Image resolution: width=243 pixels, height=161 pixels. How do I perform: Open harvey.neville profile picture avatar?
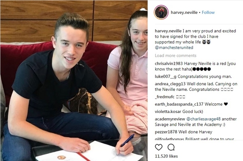[161, 12]
